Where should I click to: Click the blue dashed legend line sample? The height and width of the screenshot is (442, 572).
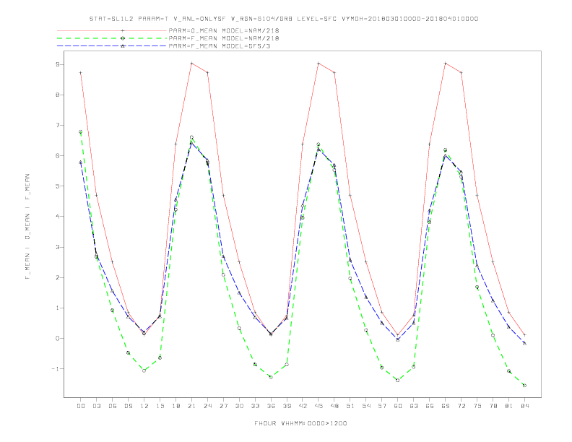pos(112,46)
